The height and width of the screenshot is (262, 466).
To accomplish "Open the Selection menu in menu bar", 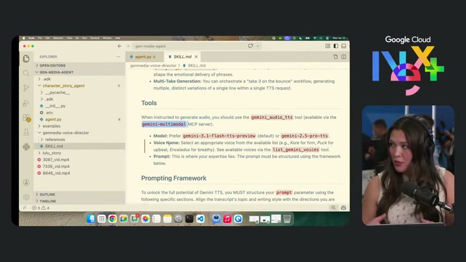I will [x=58, y=38].
